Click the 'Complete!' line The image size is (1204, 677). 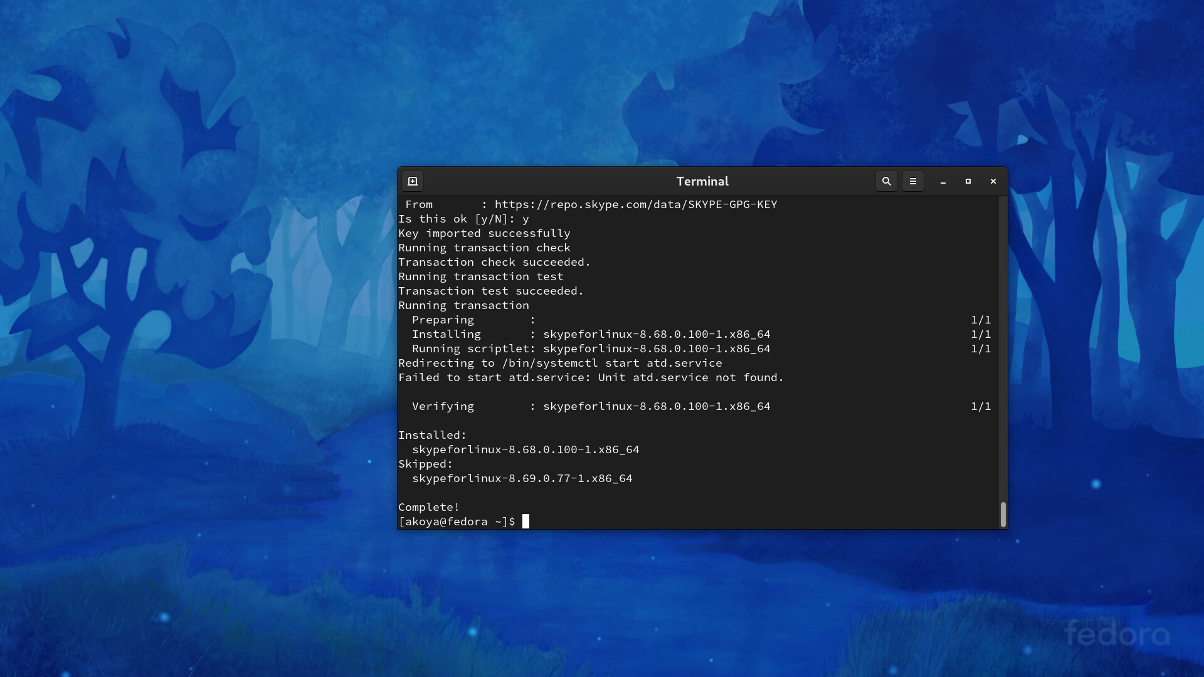[x=429, y=507]
